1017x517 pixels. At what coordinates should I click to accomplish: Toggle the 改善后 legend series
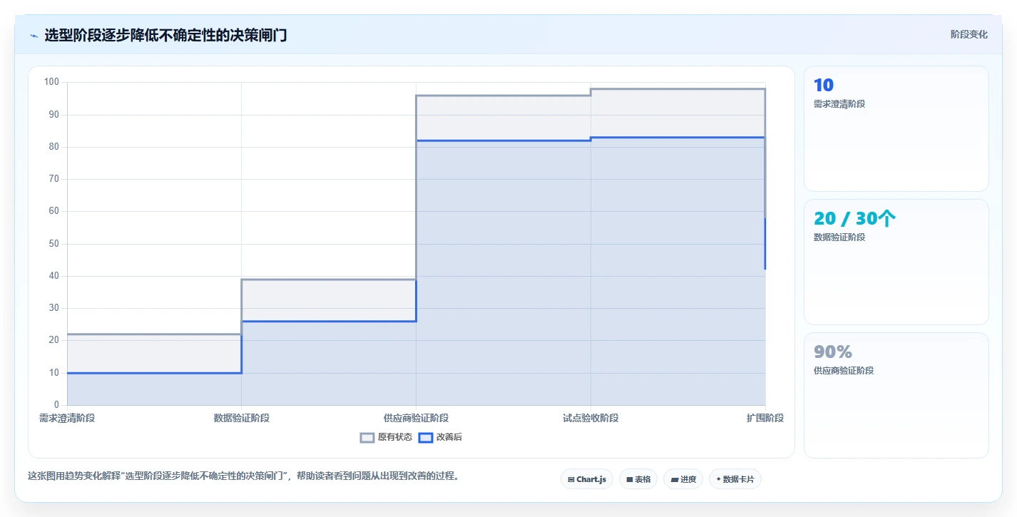(441, 437)
